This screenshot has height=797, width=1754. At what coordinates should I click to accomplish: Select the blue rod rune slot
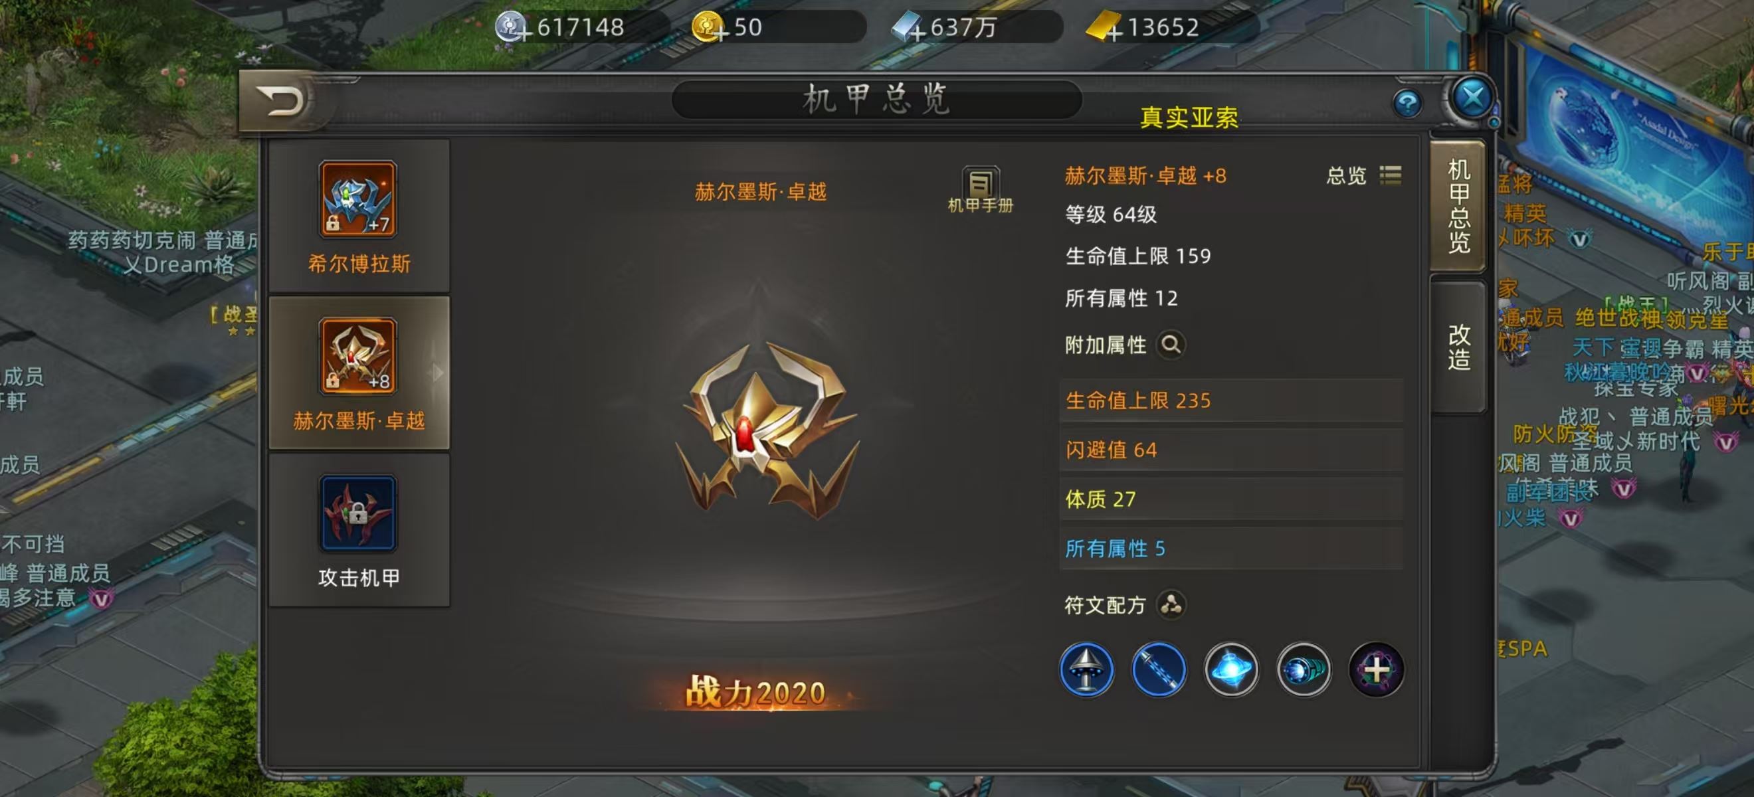coord(1159,669)
